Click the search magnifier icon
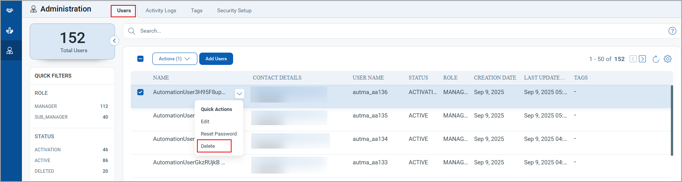This screenshot has width=682, height=182. tap(132, 31)
